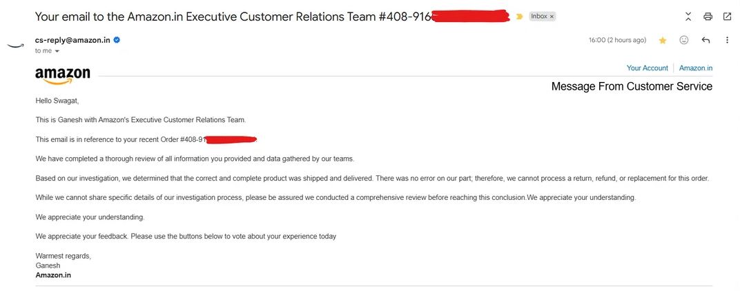Expand the 'to me' recipient details

[57, 51]
